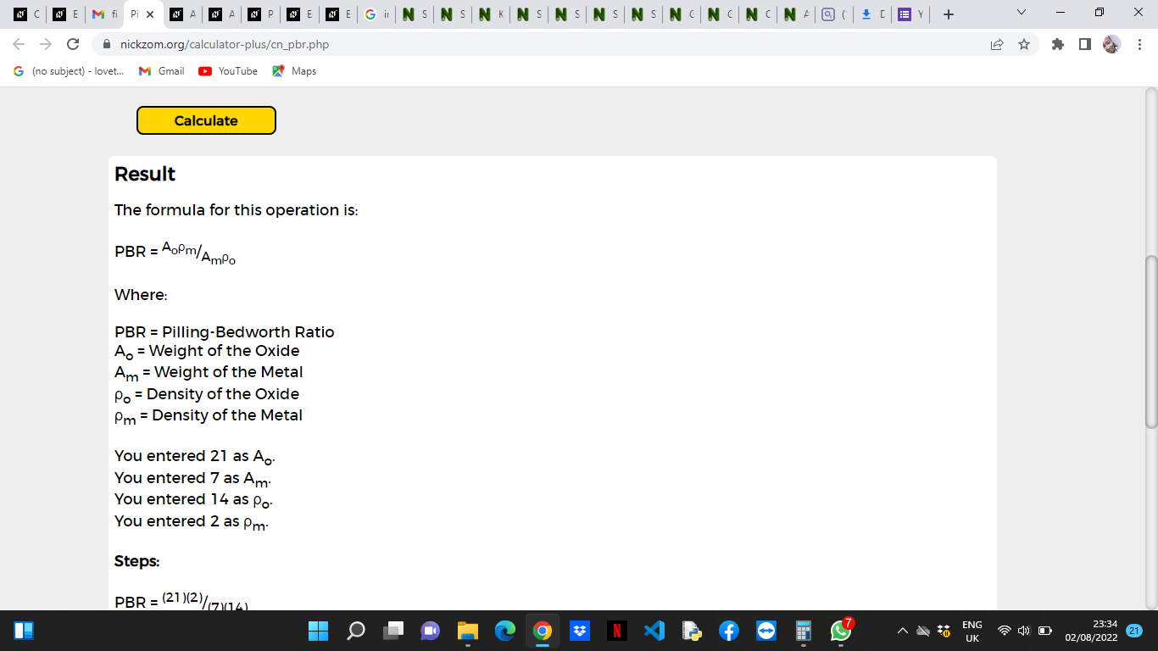Click 'PBR = Pilling-Bedworth Ratio' text
Image resolution: width=1158 pixels, height=651 pixels.
225,331
